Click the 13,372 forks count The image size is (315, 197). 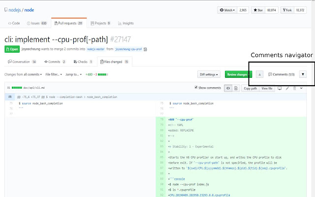300,10
